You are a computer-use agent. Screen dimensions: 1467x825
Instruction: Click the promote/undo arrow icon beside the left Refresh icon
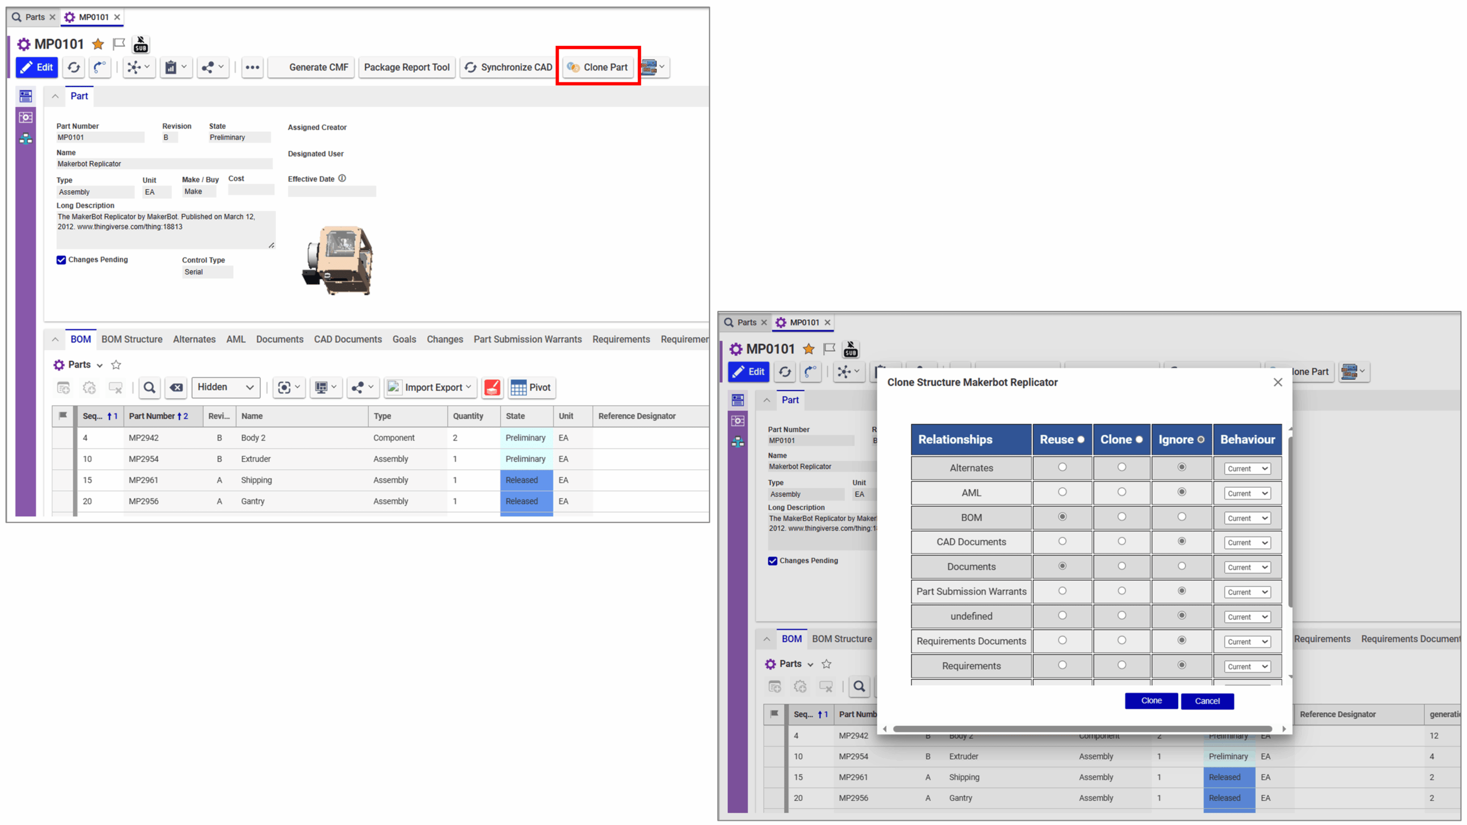[x=100, y=68]
